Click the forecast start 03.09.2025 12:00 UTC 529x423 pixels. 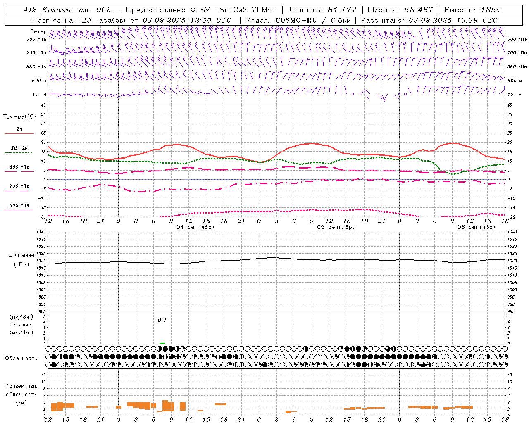pos(187,20)
